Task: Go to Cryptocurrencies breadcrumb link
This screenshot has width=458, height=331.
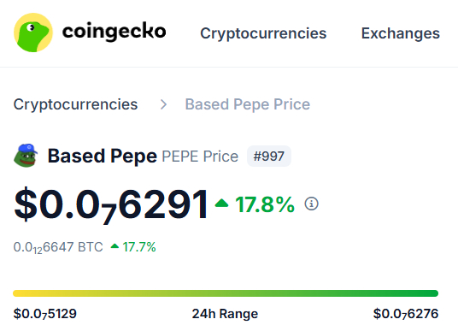Action: tap(75, 104)
